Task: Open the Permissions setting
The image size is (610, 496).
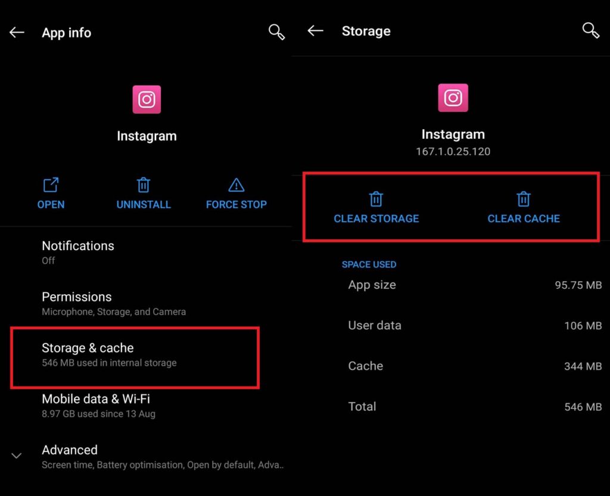Action: coord(146,303)
